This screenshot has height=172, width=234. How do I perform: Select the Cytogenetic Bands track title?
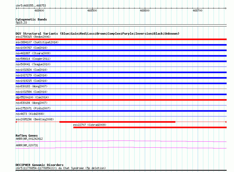point(31,19)
